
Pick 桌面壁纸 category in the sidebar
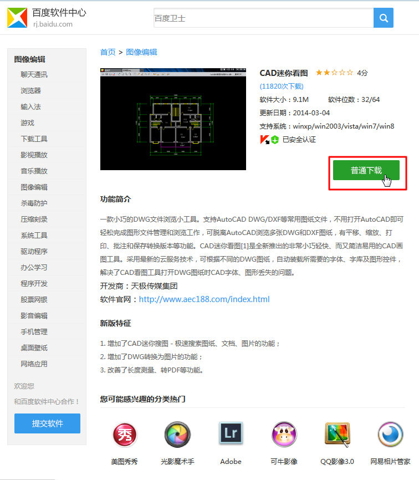(x=34, y=348)
